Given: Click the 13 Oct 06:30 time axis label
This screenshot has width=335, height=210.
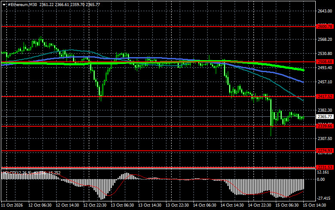Looking at the screenshot, I should [x=122, y=205].
